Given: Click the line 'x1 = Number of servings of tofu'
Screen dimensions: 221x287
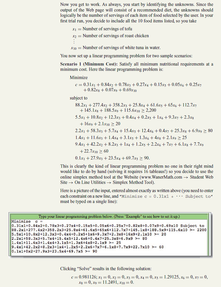Looking at the screenshot, I should click(x=102, y=29).
